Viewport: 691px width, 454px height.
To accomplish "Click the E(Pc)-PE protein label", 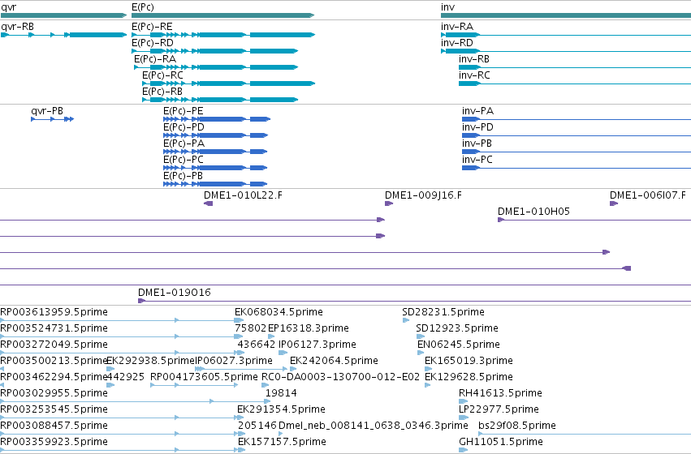I will click(x=184, y=111).
